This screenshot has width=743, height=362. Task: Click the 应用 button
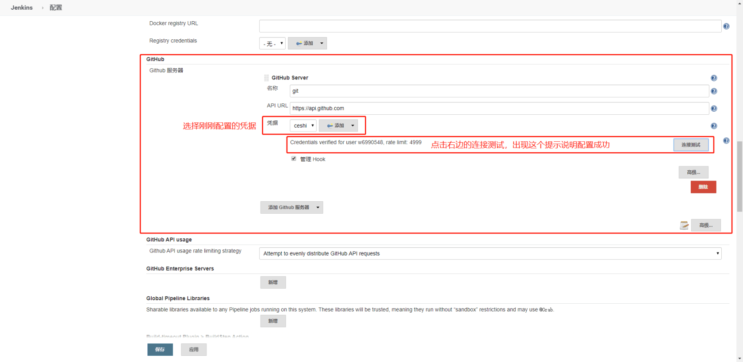[194, 350]
